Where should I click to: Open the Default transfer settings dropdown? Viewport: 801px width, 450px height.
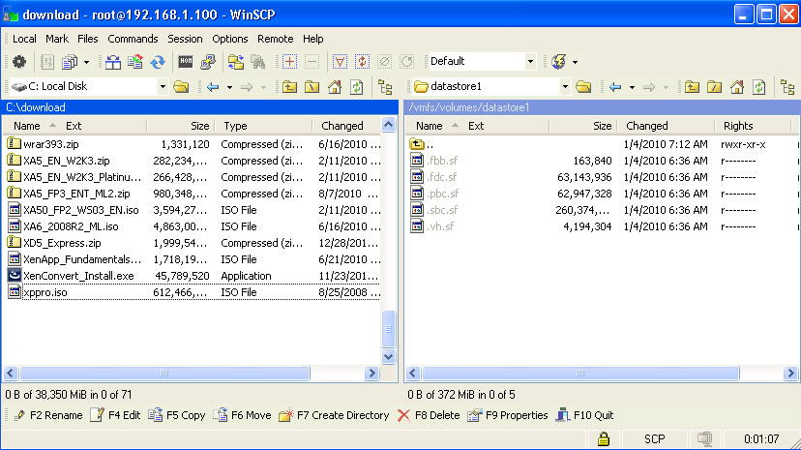pyautogui.click(x=530, y=62)
